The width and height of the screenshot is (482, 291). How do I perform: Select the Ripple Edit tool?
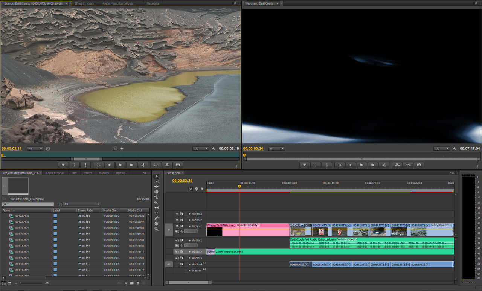tap(156, 187)
